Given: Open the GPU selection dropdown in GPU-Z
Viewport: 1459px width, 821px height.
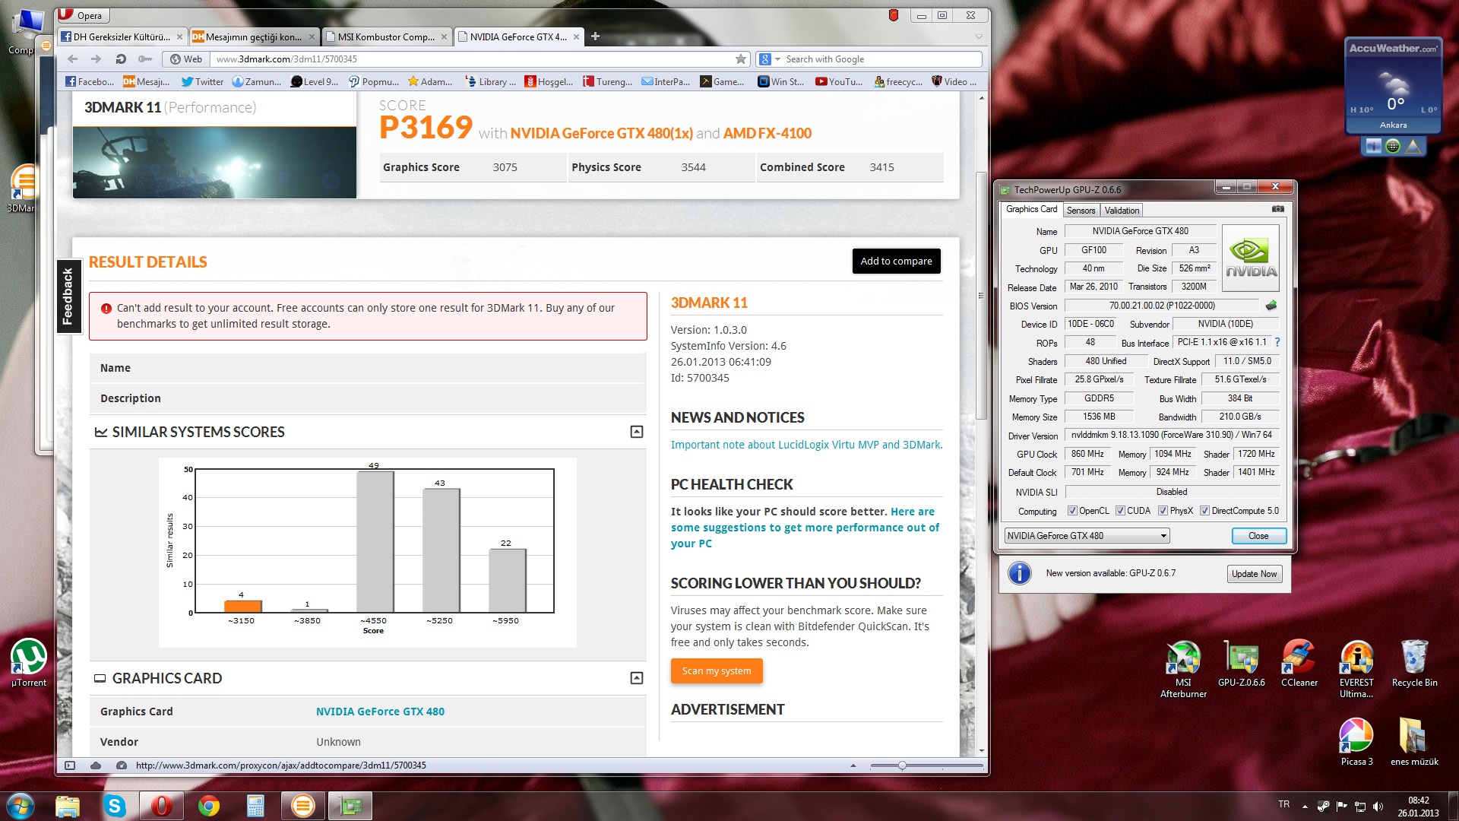Looking at the screenshot, I should [1087, 536].
